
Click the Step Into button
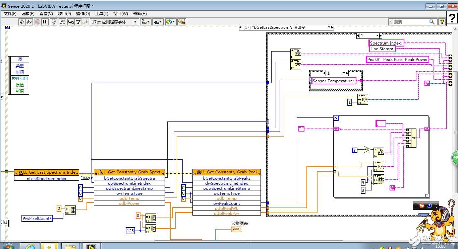point(71,22)
